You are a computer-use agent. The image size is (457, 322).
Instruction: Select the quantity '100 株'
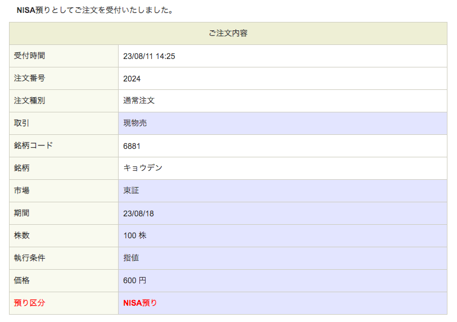pos(135,235)
